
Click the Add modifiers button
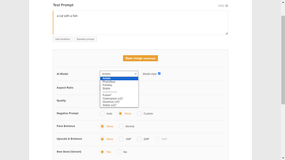(63, 39)
